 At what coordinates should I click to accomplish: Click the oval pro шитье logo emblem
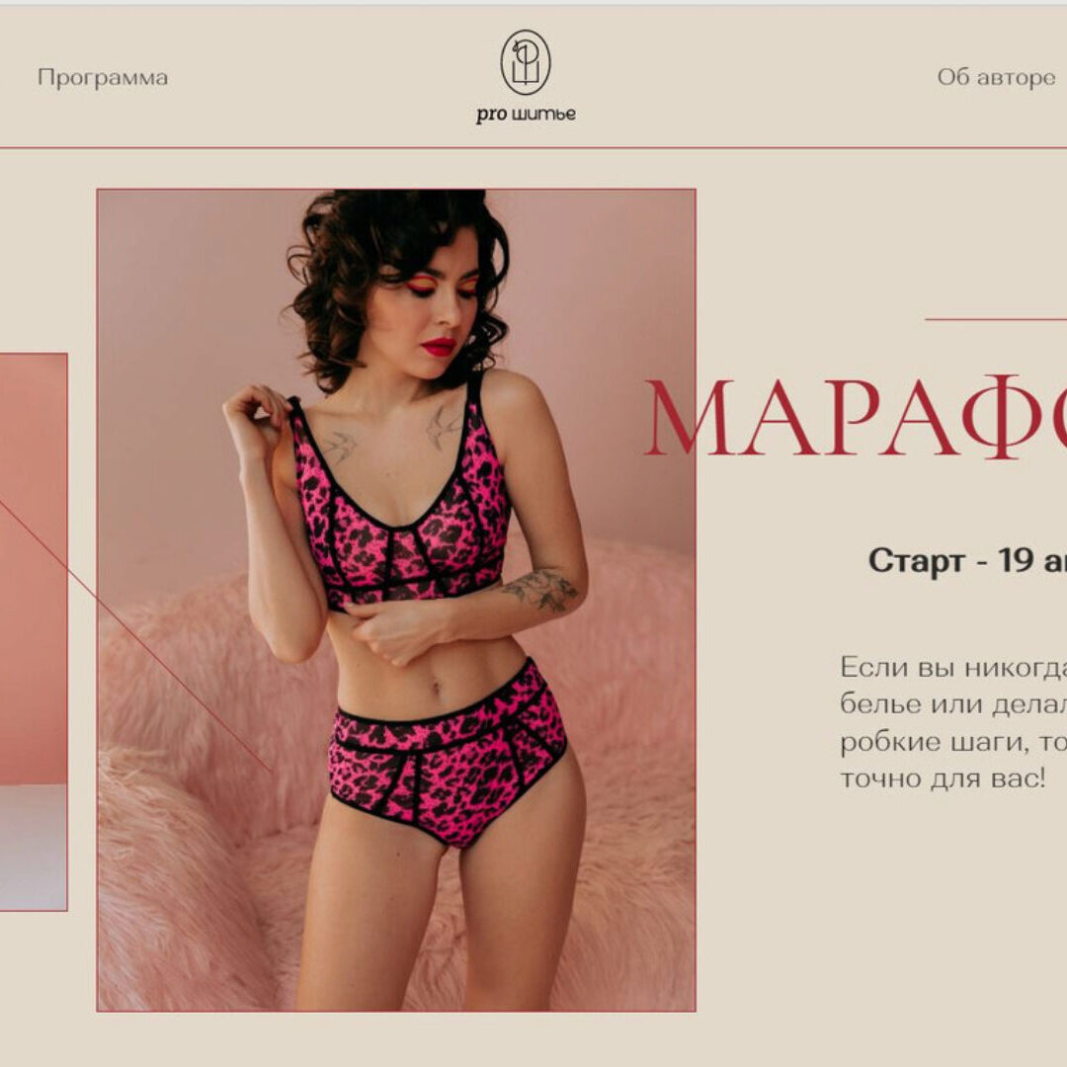[x=526, y=62]
